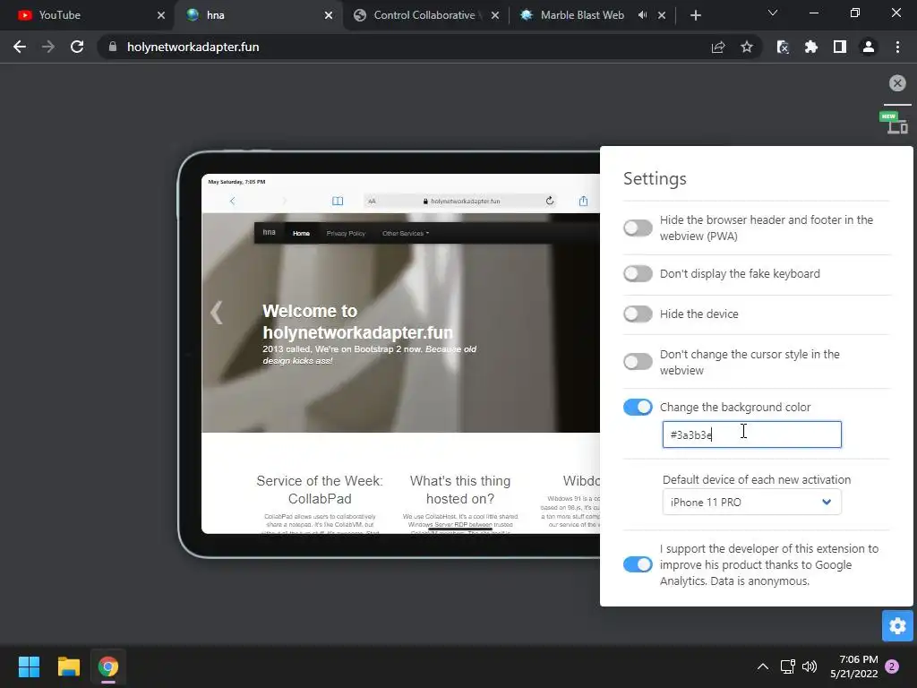Open clock and date in taskbar
This screenshot has height=688, width=917.
pyautogui.click(x=853, y=666)
